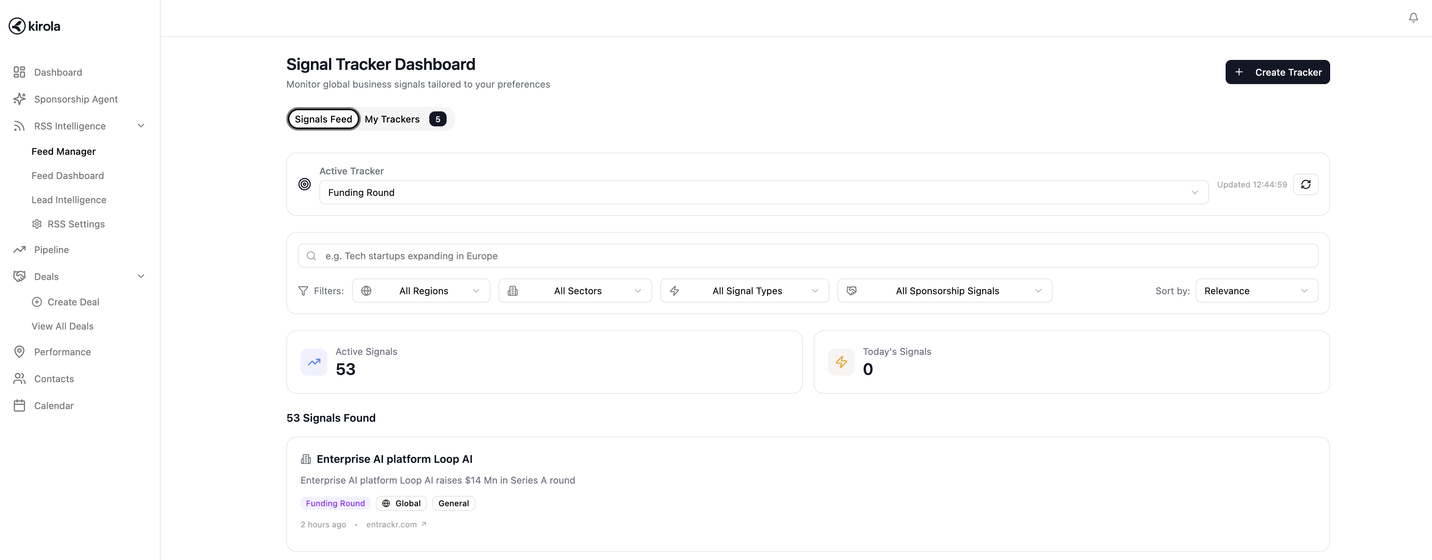The image size is (1432, 560).
Task: Open the All Regions filter dropdown
Action: [x=421, y=291]
